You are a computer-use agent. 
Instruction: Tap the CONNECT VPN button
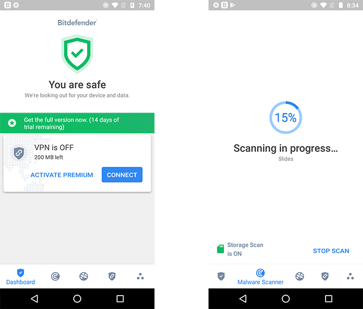click(x=122, y=175)
